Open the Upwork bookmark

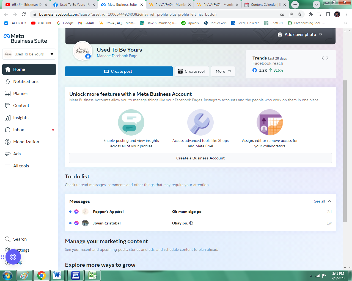(190, 23)
